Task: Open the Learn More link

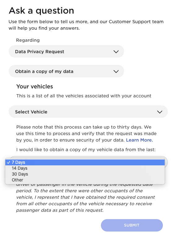Action: (x=139, y=140)
